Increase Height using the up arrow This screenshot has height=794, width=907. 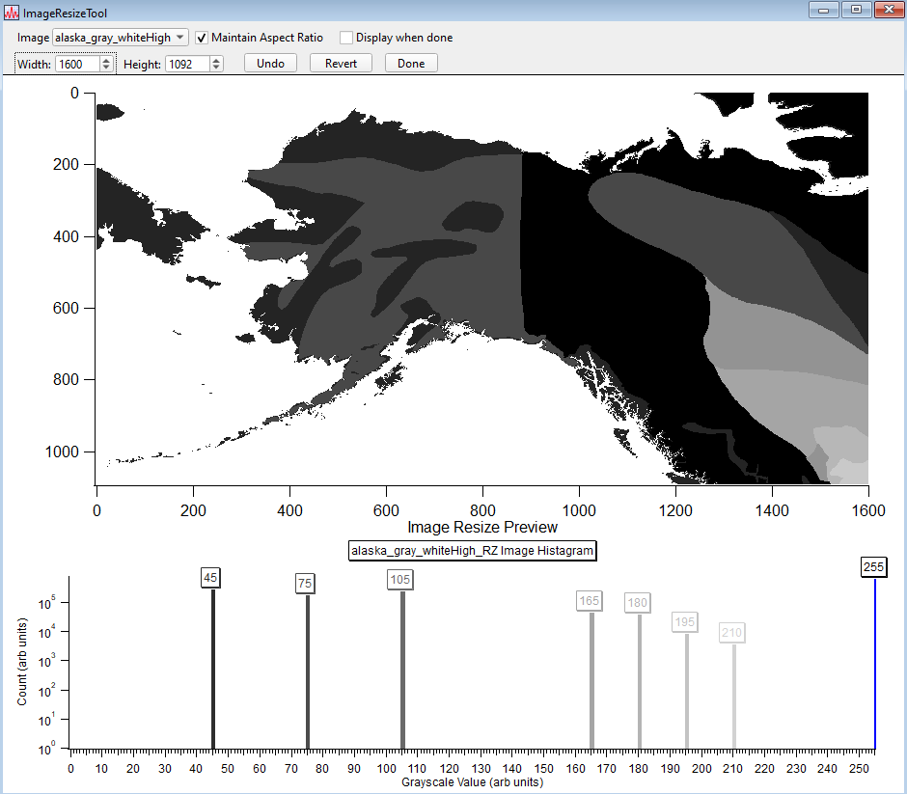pos(216,60)
